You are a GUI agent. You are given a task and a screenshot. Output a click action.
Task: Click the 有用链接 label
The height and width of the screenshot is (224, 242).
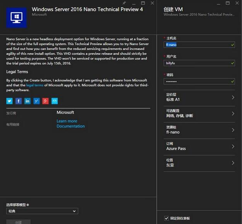[x=13, y=125]
